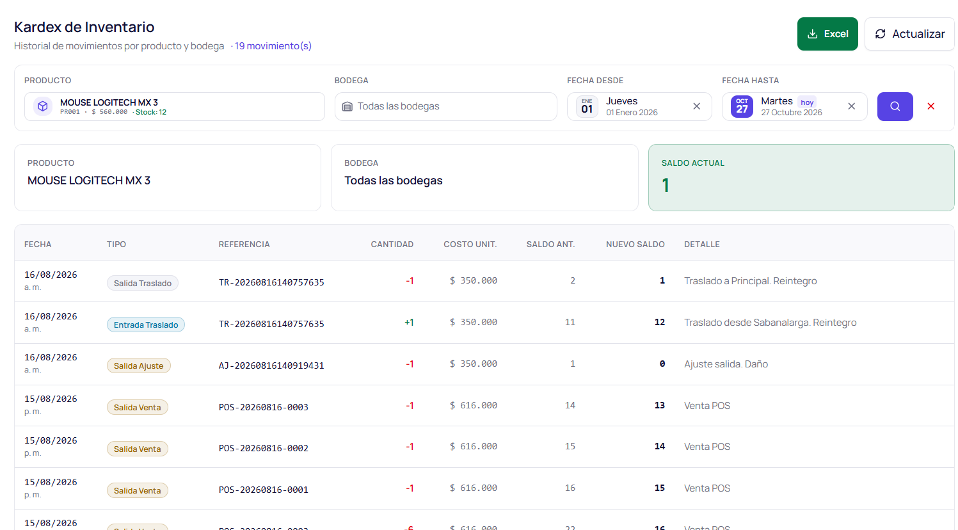Click the Bodega summary card
Image resolution: width=958 pixels, height=530 pixels.
(x=484, y=177)
